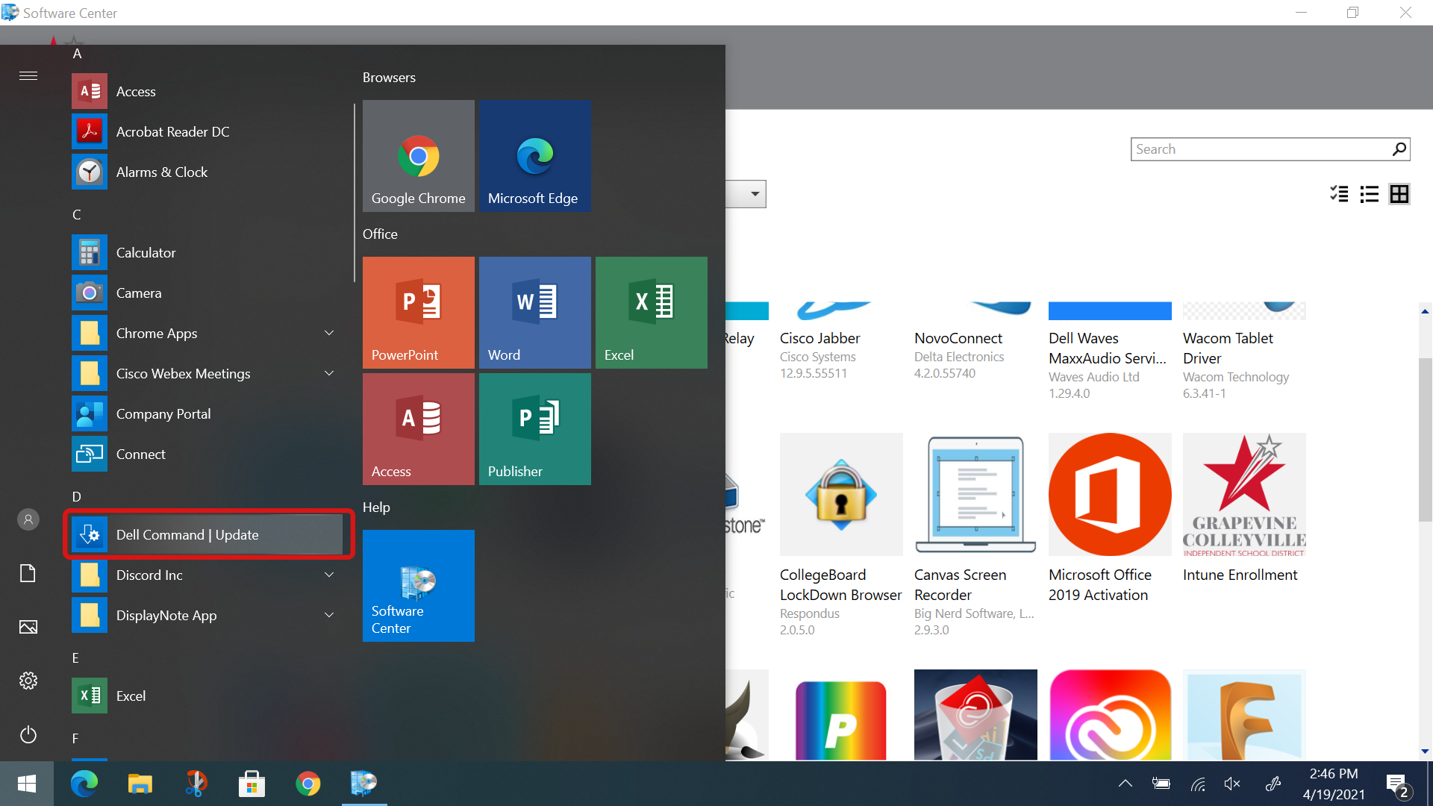Open Microsoft Store from taskbar
This screenshot has width=1433, height=806.
coord(252,784)
